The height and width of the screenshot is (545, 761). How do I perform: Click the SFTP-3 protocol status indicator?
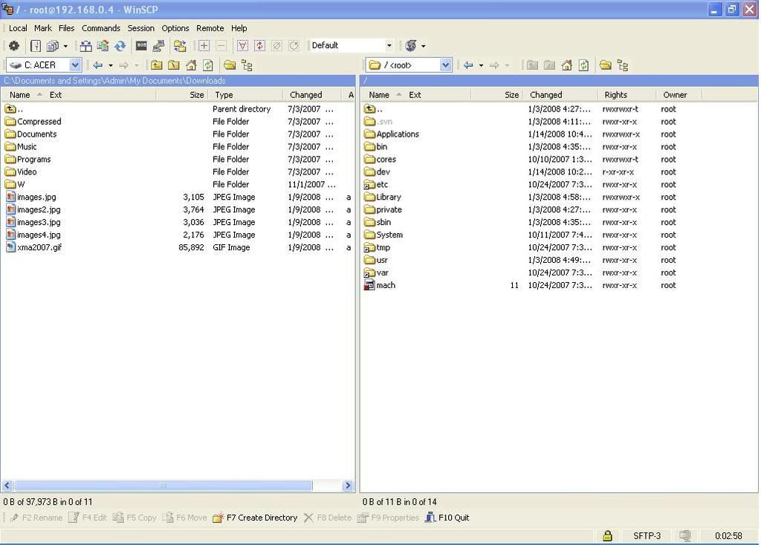pos(647,536)
